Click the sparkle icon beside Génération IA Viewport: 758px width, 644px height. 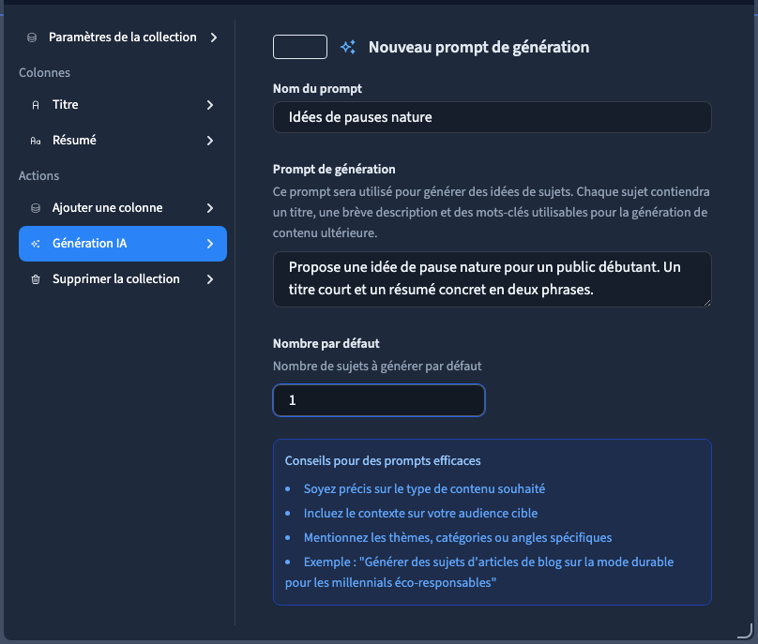coord(36,244)
